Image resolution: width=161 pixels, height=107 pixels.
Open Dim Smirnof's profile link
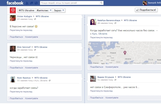[x=24, y=47]
